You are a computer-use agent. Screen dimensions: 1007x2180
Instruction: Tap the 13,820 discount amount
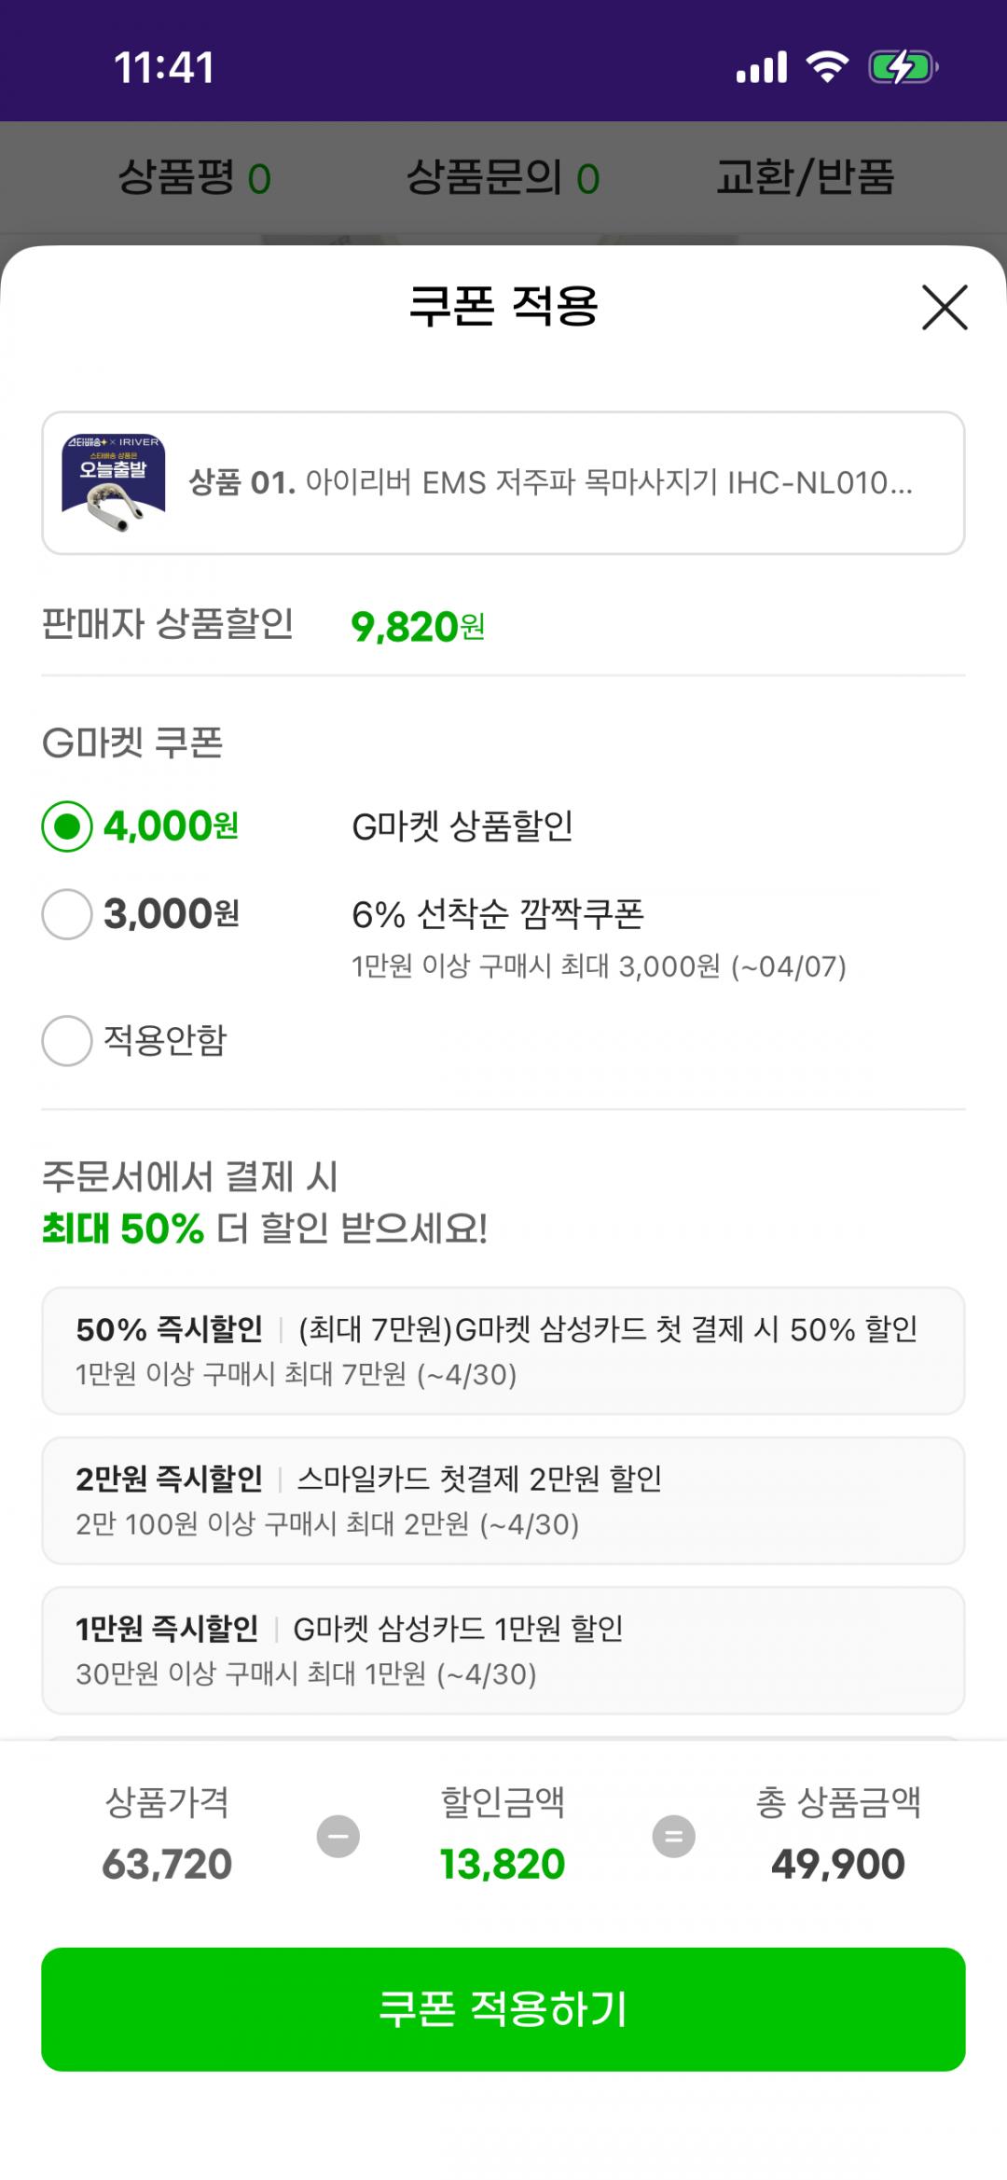[503, 1864]
